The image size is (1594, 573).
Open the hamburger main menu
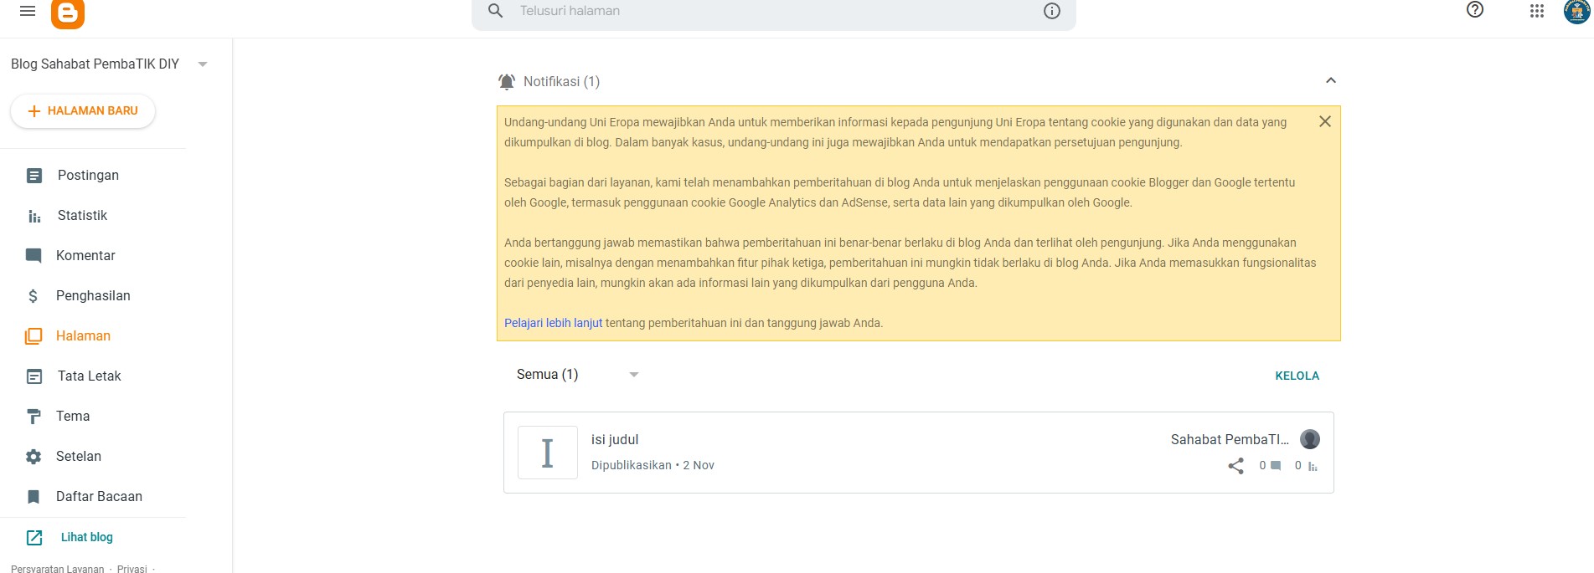(x=28, y=11)
